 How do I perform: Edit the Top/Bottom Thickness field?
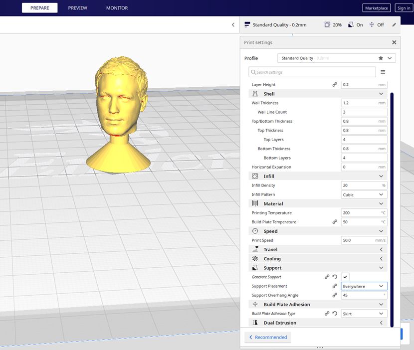pos(364,121)
